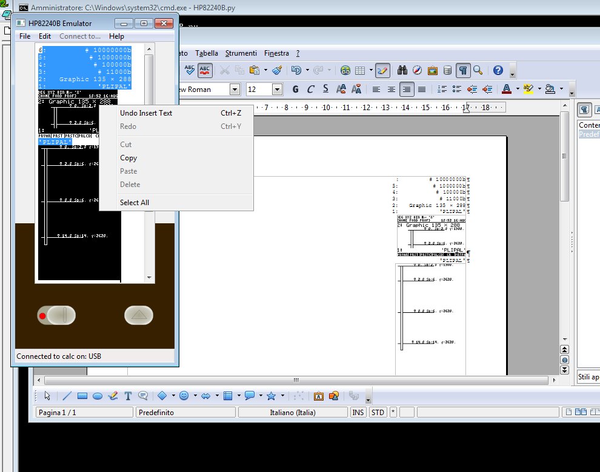Toggle italic with the C button
600x472 pixels.
(310, 90)
